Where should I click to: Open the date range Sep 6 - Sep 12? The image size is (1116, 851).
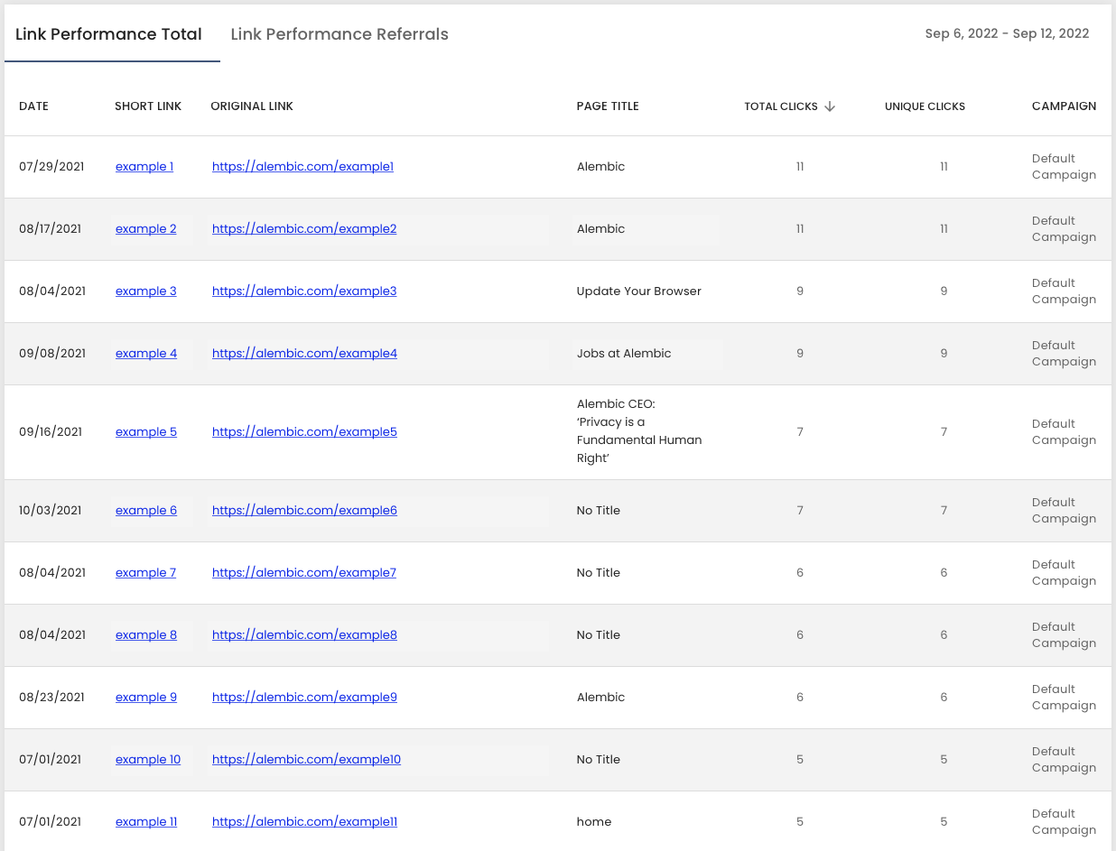point(1007,34)
